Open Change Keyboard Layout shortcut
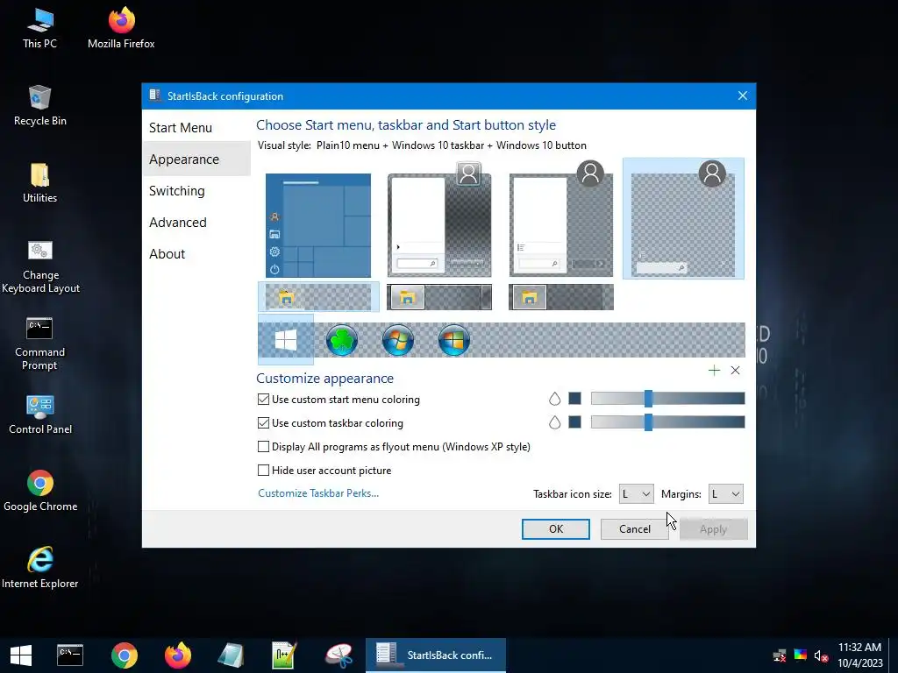This screenshot has width=898, height=673. pos(40,266)
